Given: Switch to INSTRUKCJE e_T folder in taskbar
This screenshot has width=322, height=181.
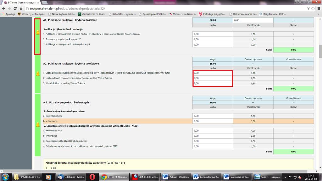Looking at the screenshot, I should [27, 177].
